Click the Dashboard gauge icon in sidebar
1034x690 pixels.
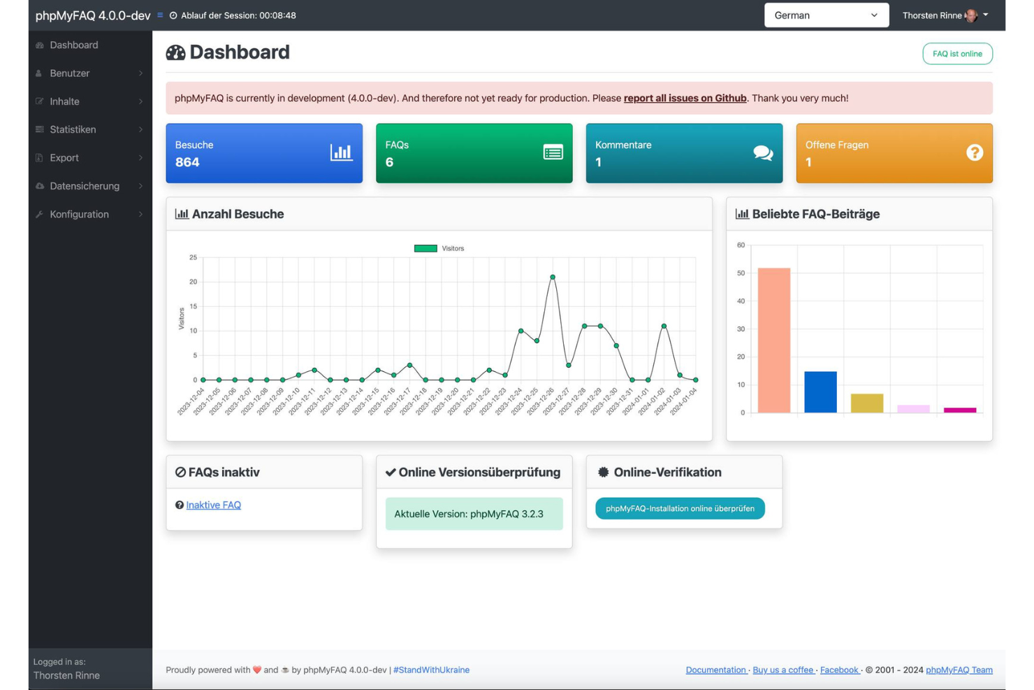[x=40, y=45]
